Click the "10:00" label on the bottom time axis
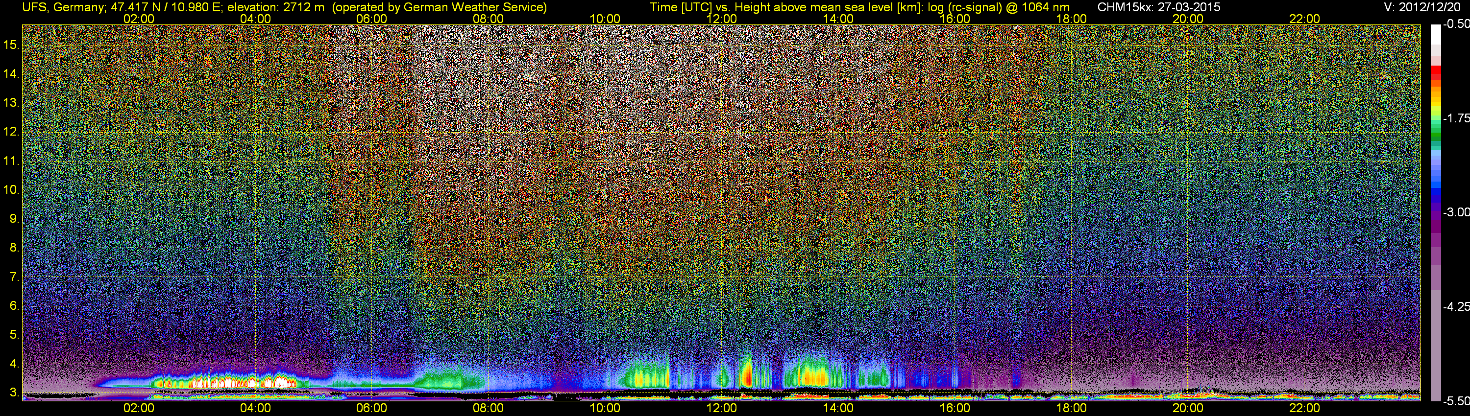The image size is (1470, 416). (605, 408)
